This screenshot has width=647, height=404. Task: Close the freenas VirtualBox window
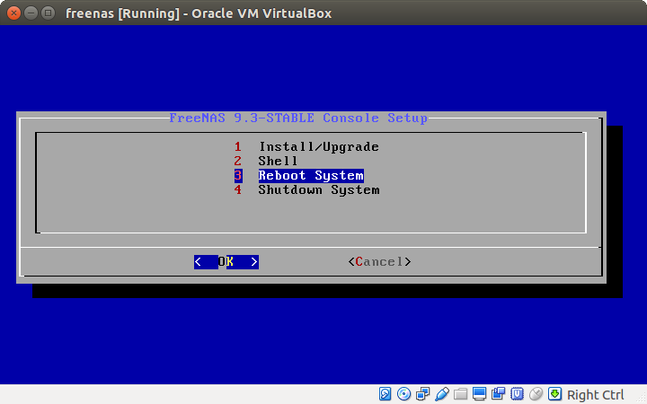[x=13, y=13]
